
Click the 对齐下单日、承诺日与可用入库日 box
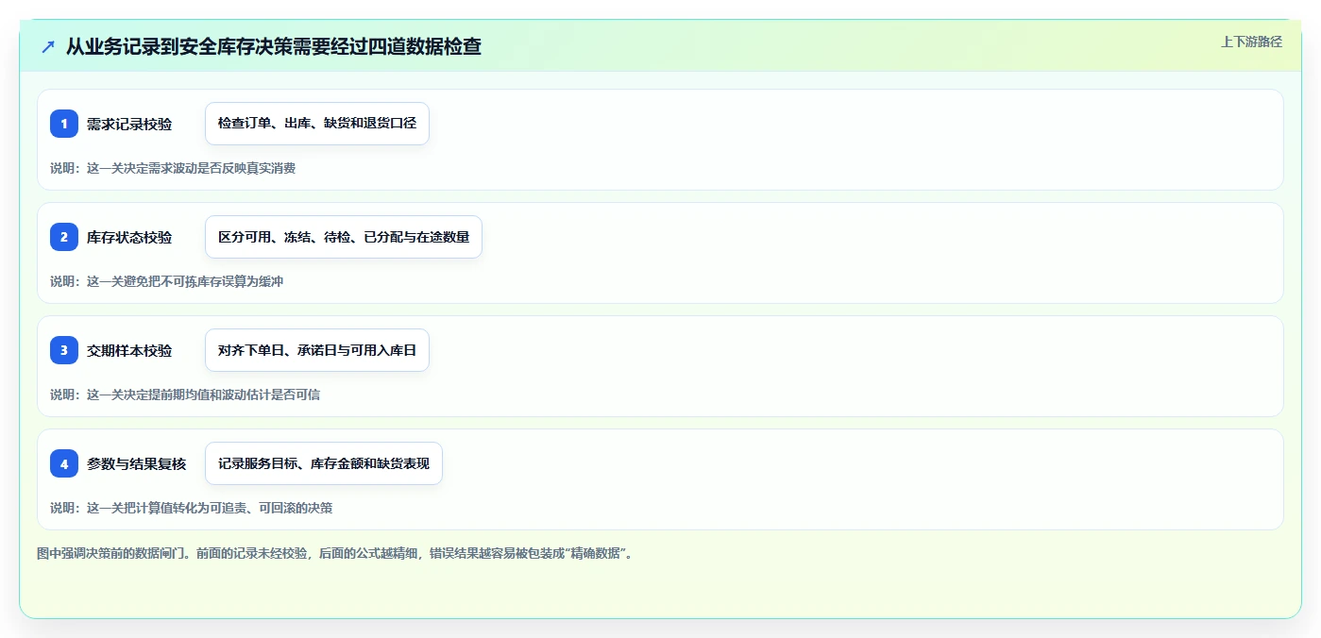317,350
